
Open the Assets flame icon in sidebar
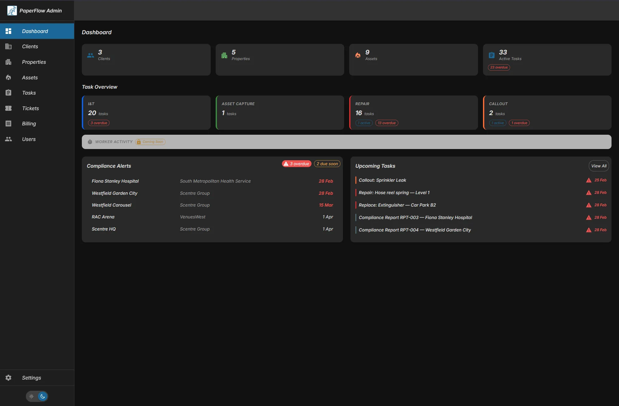point(8,77)
